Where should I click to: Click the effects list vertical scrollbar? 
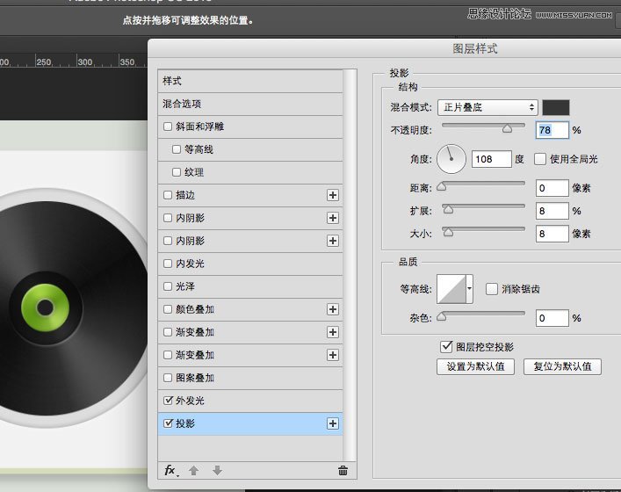(350, 265)
